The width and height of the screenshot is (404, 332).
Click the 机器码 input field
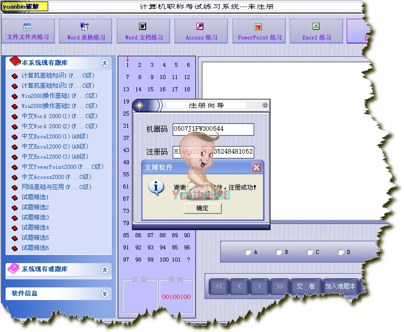pyautogui.click(x=213, y=129)
